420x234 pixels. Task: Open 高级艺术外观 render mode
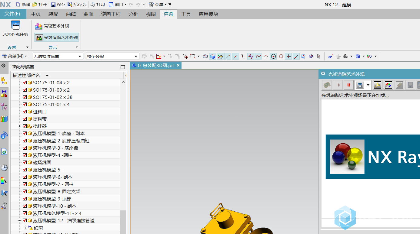pyautogui.click(x=52, y=26)
